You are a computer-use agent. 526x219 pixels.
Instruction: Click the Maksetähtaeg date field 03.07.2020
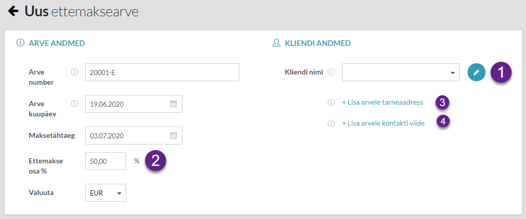coord(133,136)
